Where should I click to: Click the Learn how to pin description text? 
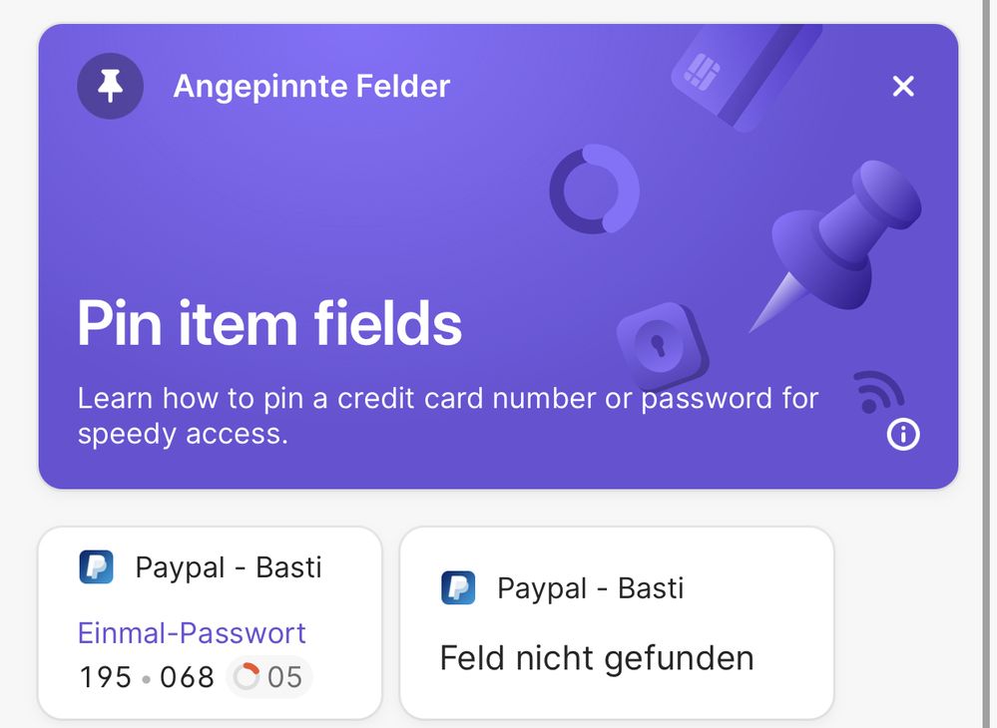pyautogui.click(x=448, y=416)
